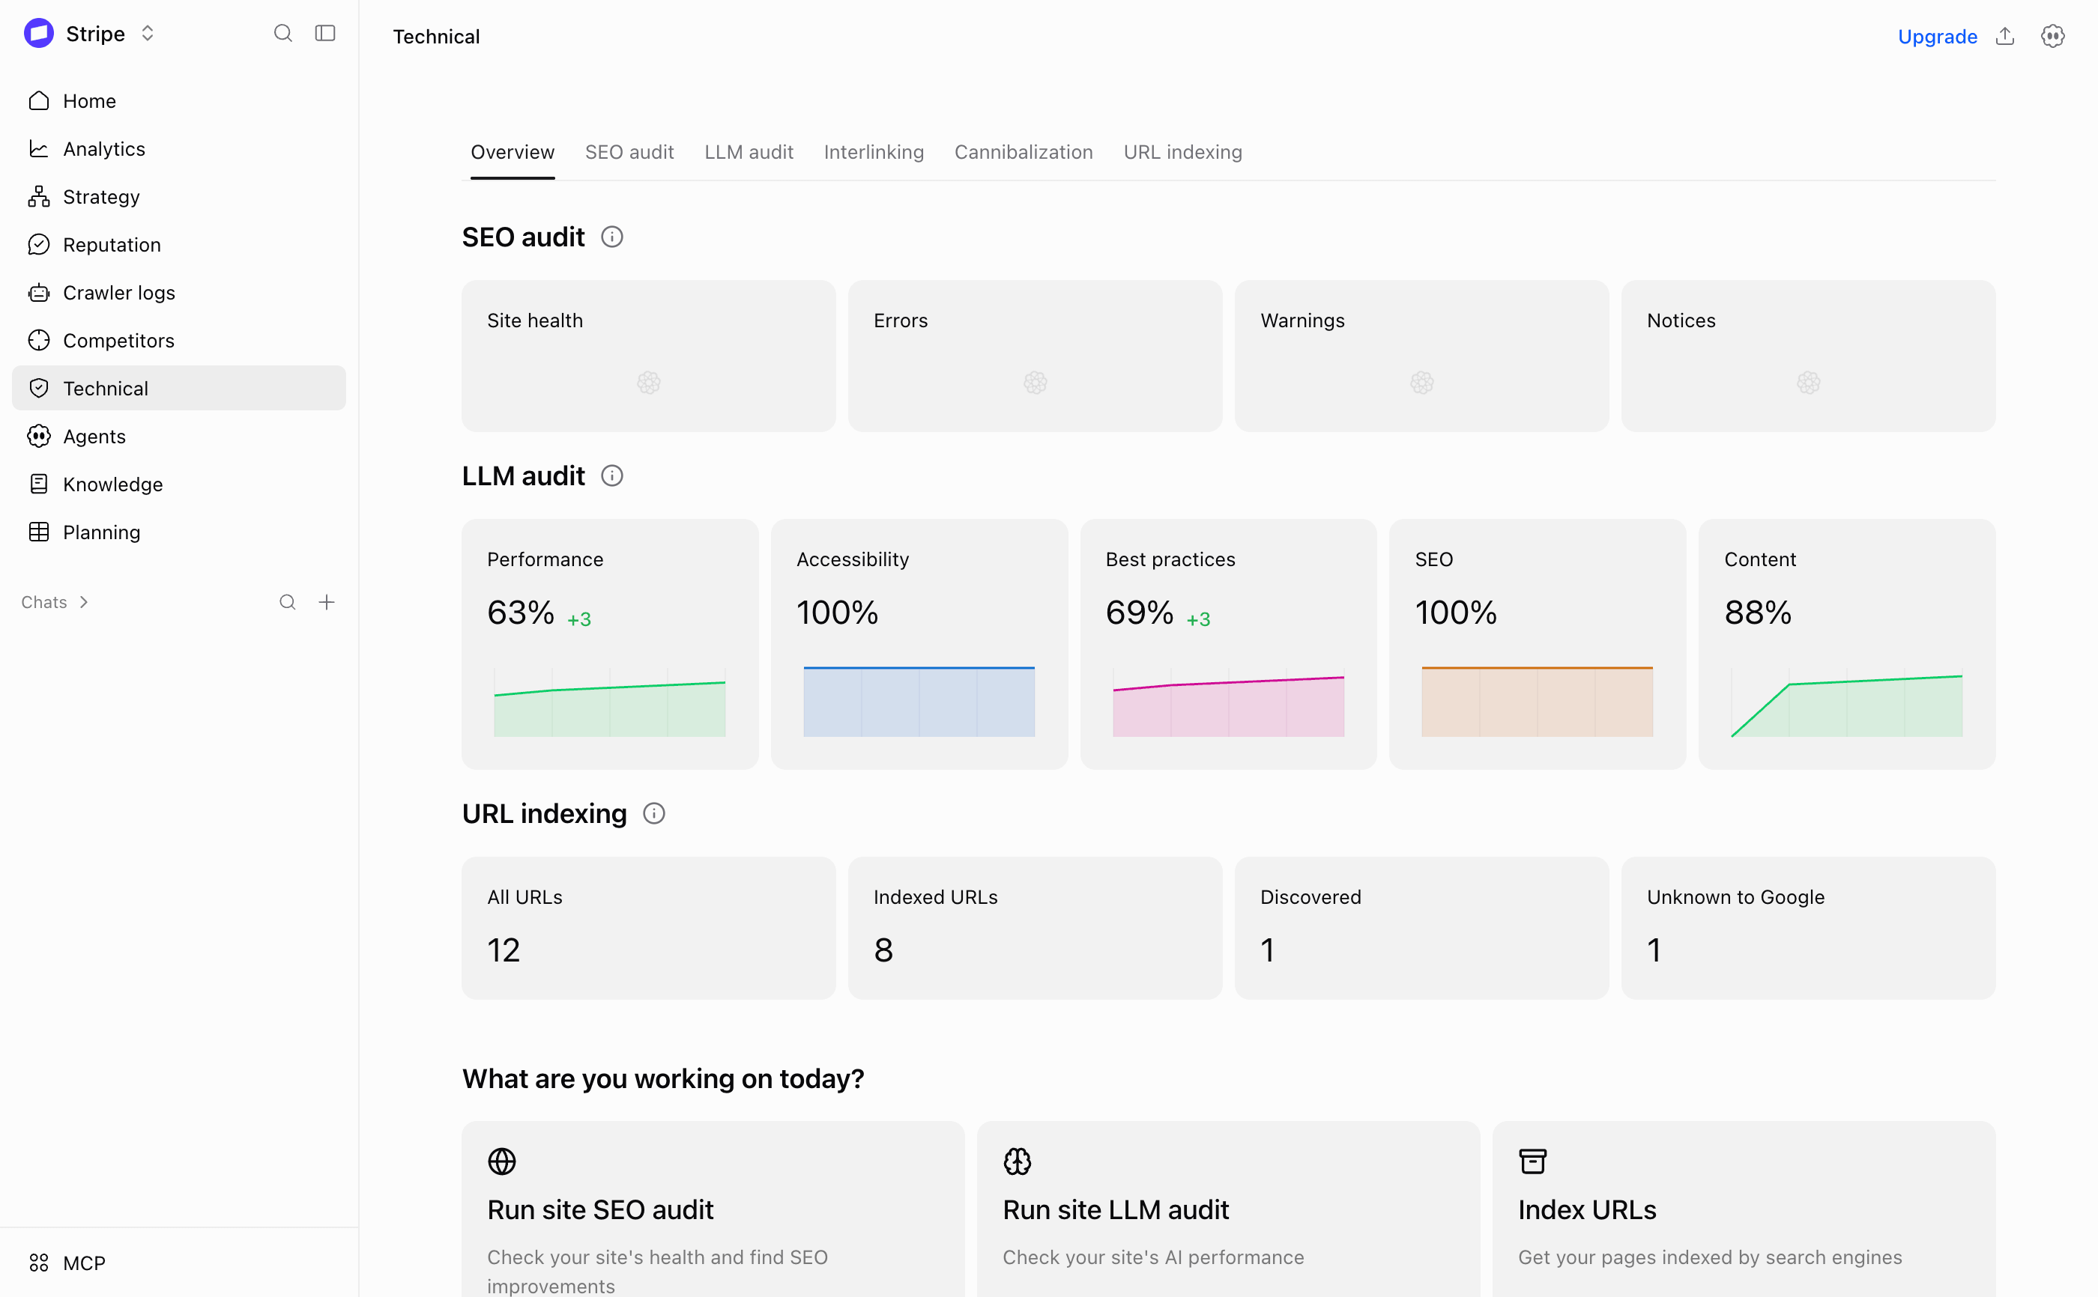Collapse the sidebar with the panel icon

(325, 34)
